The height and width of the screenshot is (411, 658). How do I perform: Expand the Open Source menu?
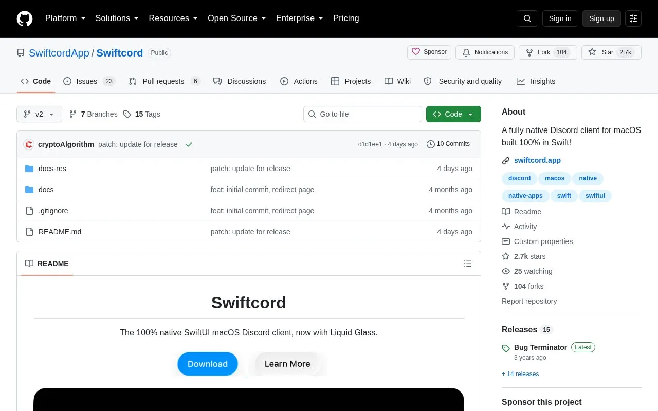point(237,18)
